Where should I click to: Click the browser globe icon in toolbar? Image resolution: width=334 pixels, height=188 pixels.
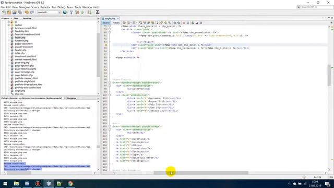pos(65,13)
